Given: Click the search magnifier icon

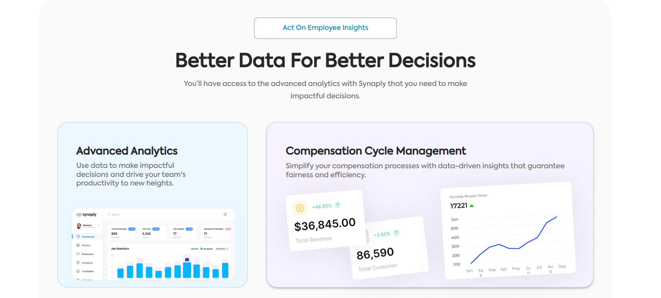Looking at the screenshot, I should (x=109, y=214).
